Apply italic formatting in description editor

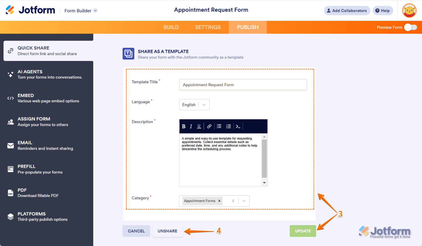(191, 126)
